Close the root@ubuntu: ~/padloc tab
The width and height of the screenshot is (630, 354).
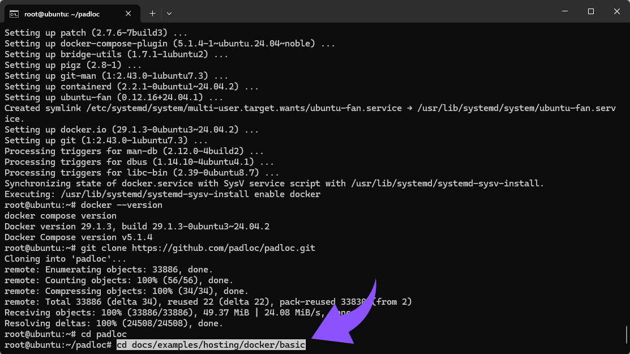128,14
